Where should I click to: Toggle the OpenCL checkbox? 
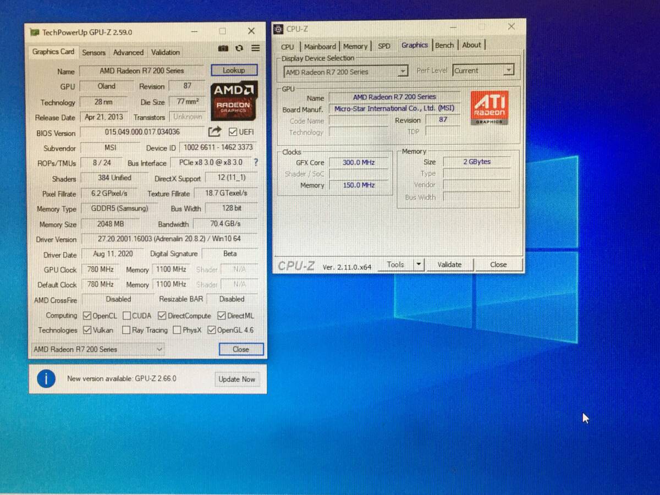[x=87, y=316]
